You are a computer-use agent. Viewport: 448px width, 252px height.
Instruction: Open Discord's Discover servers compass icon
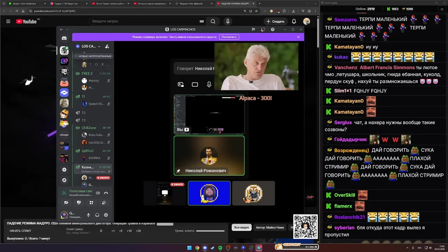pyautogui.click(x=64, y=180)
